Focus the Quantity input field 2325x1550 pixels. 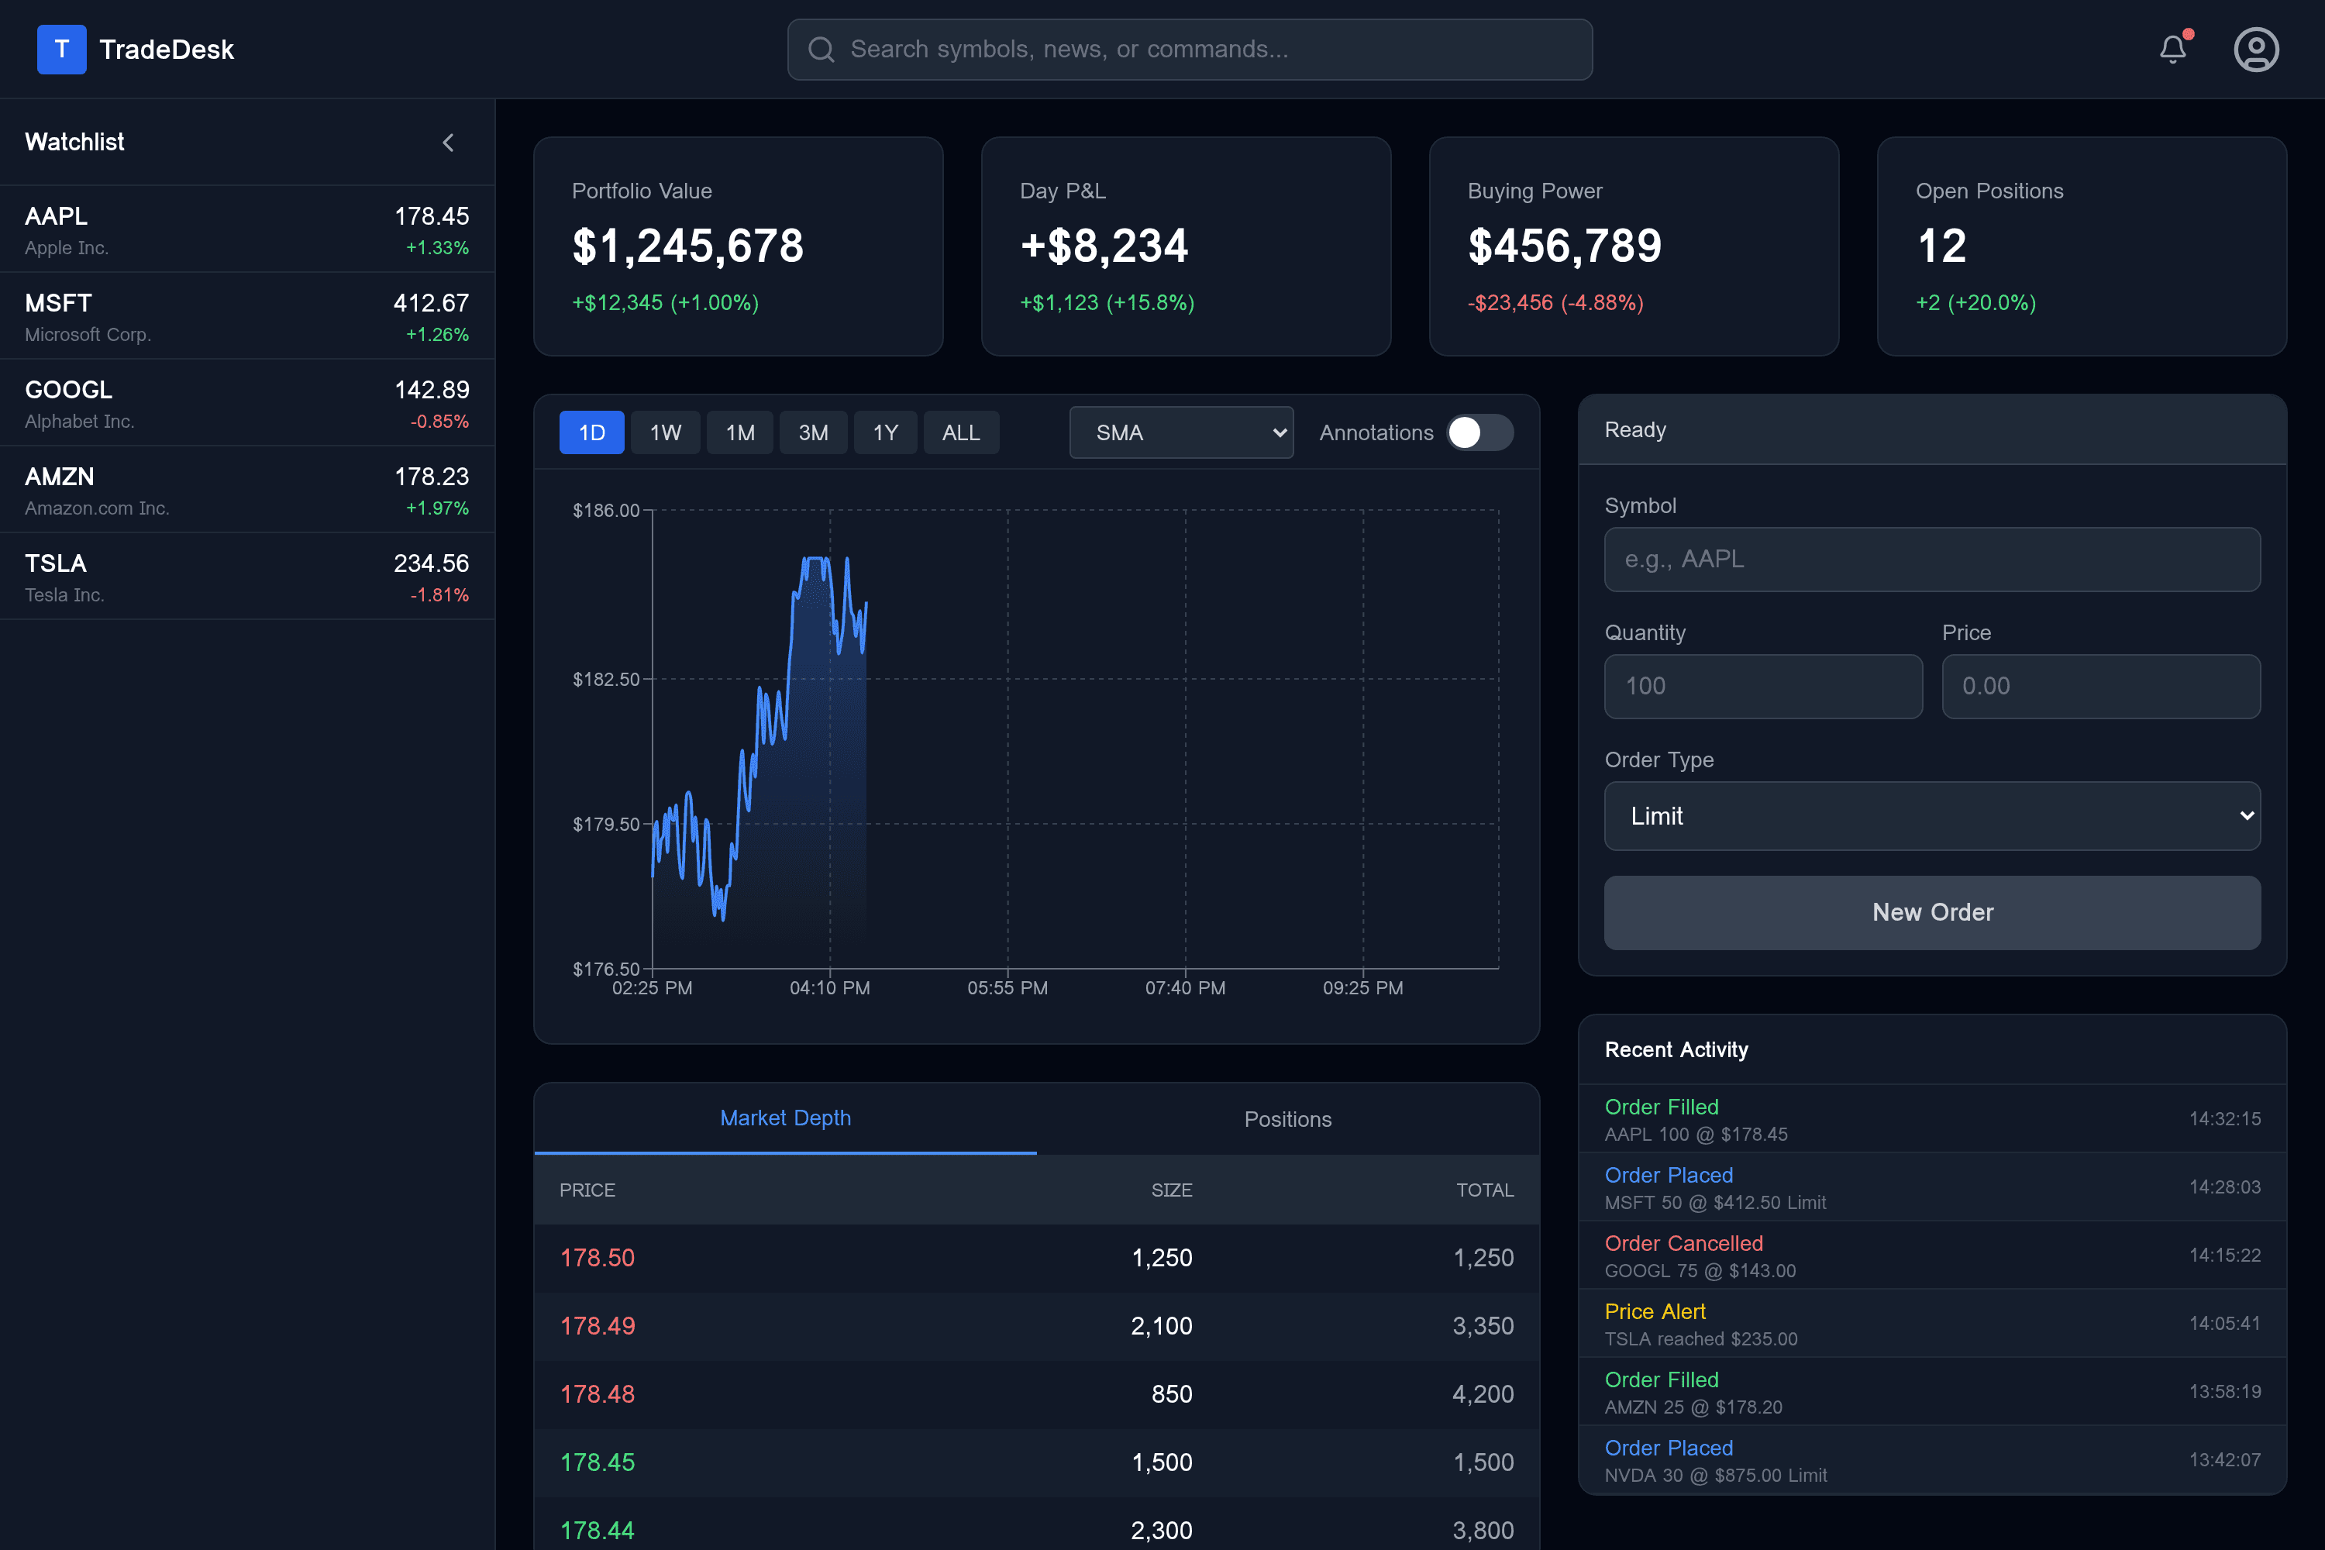pos(1762,686)
